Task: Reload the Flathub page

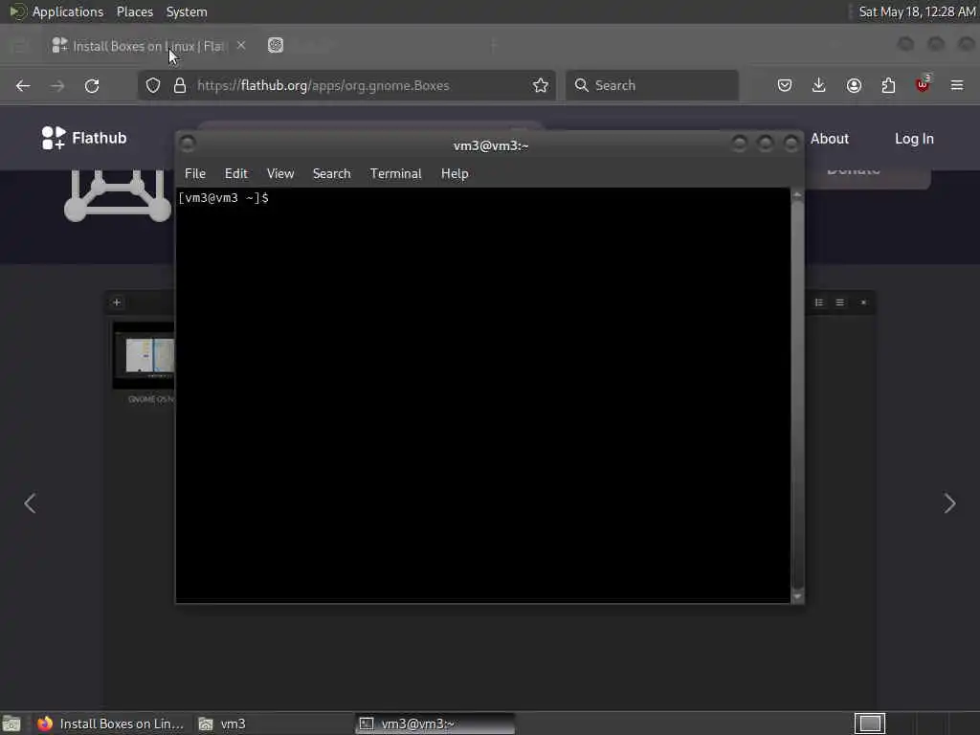Action: (92, 85)
